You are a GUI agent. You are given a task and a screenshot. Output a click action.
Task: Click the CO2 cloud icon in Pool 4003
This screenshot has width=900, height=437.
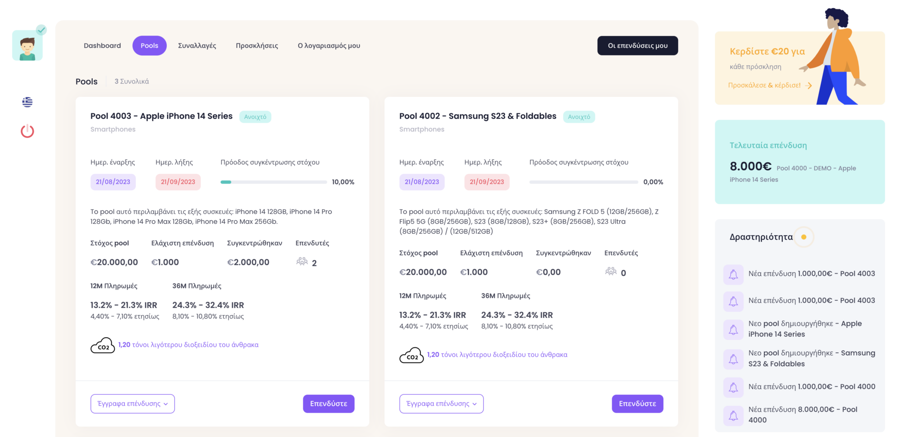tap(103, 345)
